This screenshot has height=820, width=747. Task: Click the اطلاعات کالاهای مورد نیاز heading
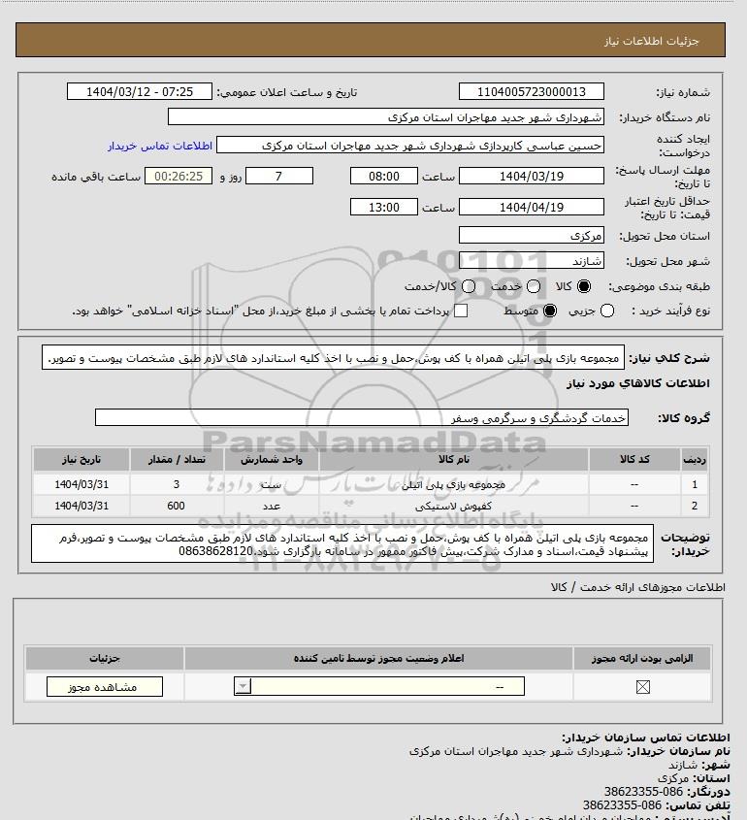point(637,383)
